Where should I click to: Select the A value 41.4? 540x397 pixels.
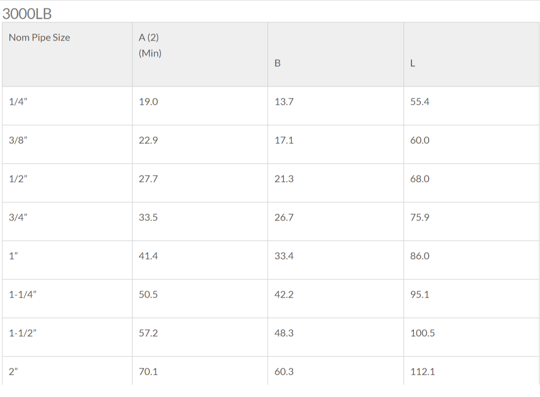148,256
